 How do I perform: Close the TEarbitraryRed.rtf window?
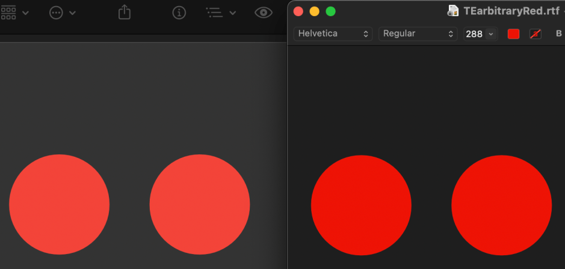298,11
